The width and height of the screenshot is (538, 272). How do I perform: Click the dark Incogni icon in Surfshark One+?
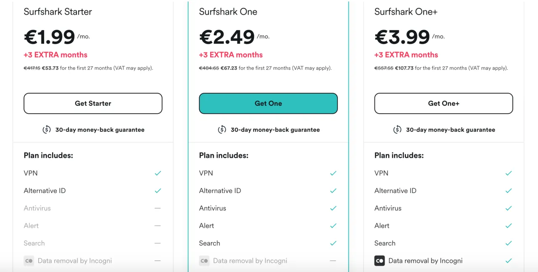(x=380, y=261)
